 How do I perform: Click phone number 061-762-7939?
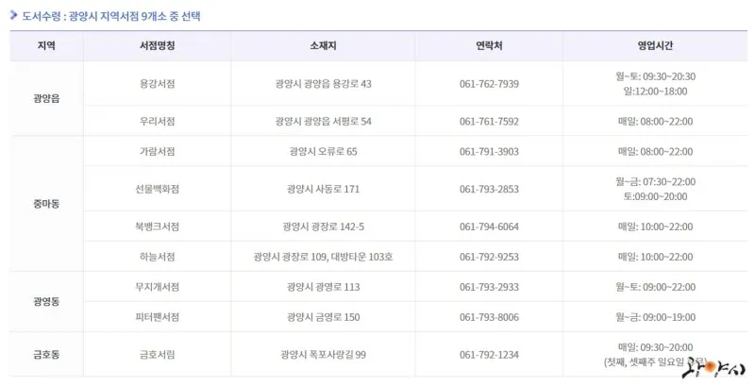tap(489, 84)
